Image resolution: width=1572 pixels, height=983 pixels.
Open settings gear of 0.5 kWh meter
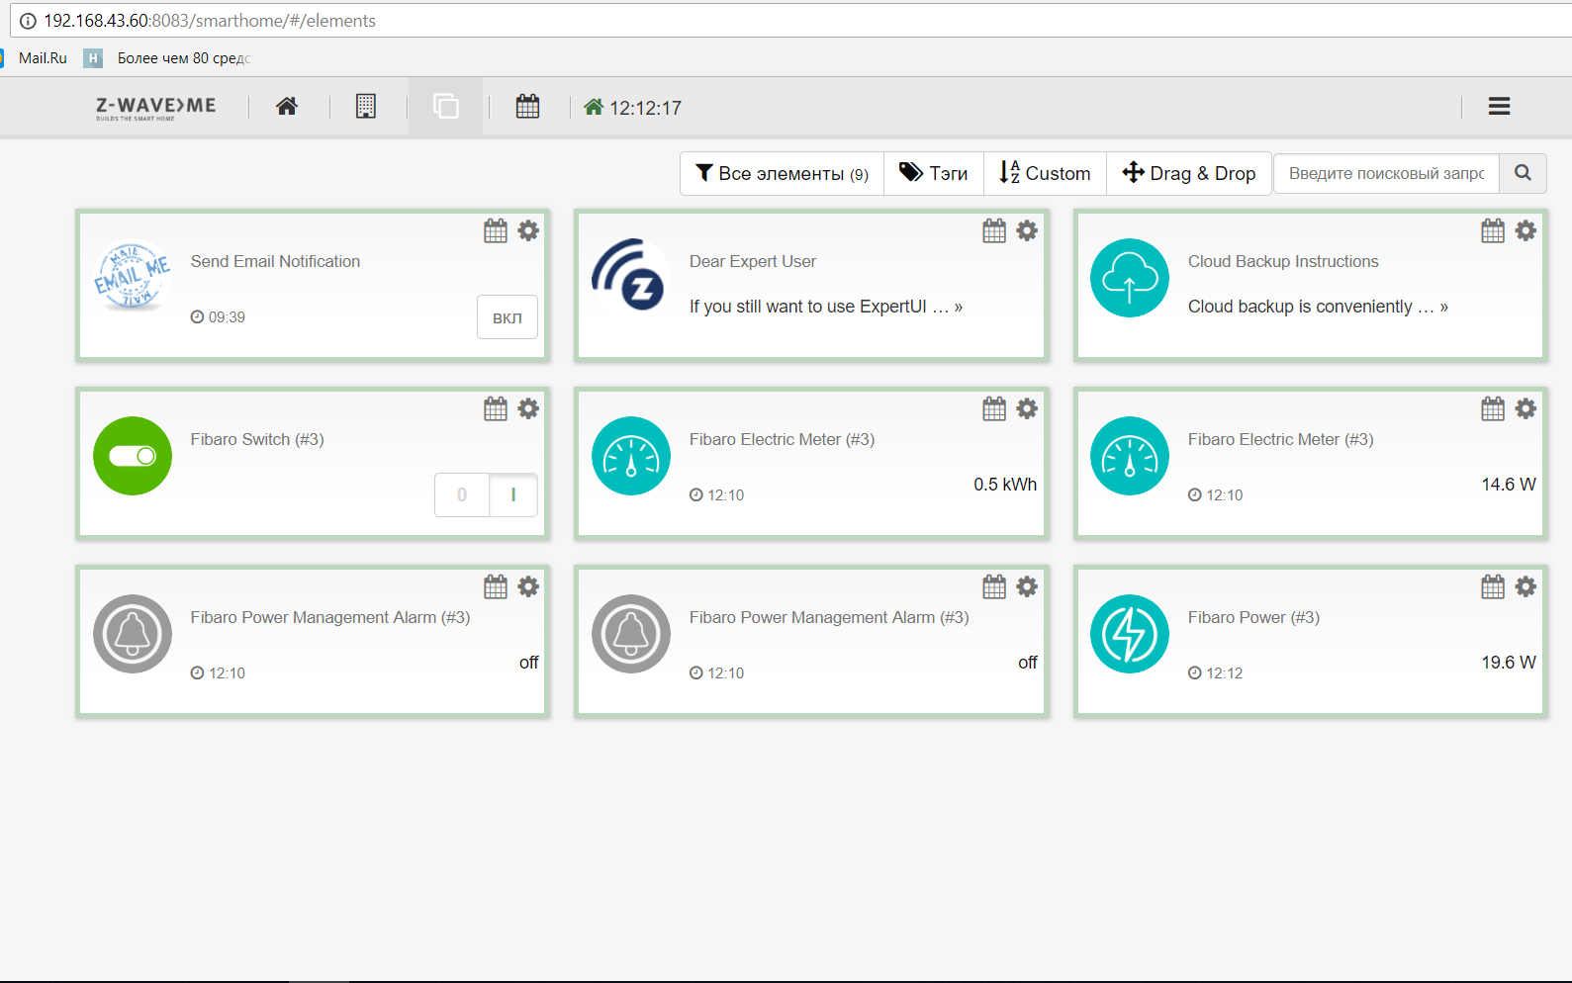tap(1028, 408)
